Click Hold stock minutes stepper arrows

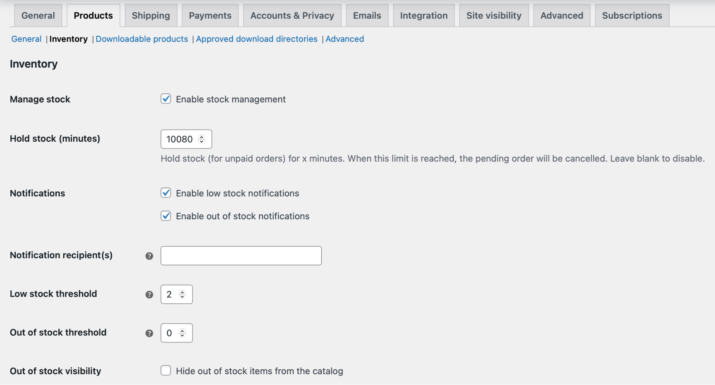[x=202, y=139]
